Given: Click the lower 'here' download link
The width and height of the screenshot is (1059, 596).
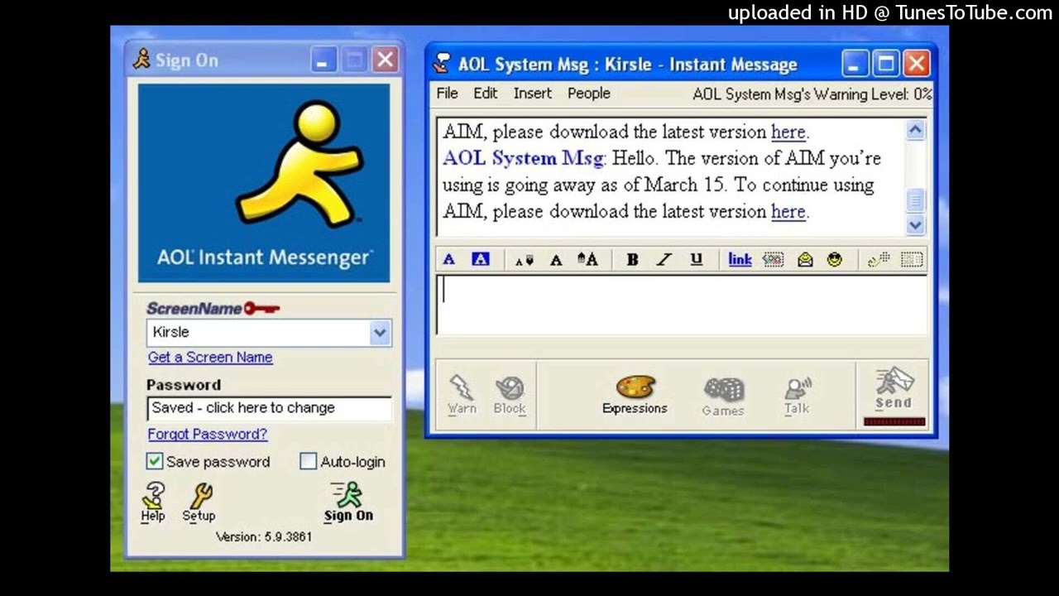Looking at the screenshot, I should coord(788,212).
